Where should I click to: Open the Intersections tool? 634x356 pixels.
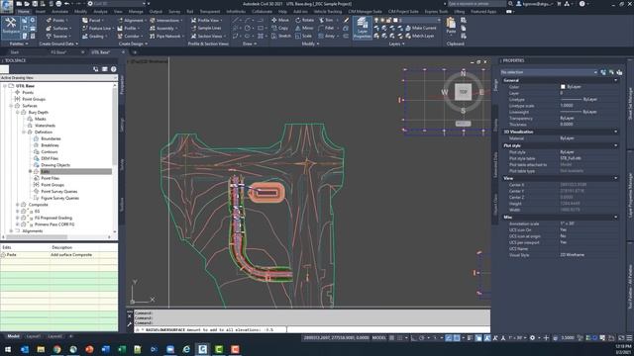[x=165, y=20]
